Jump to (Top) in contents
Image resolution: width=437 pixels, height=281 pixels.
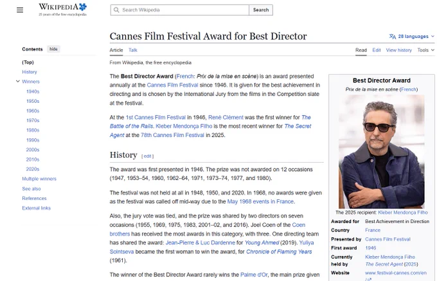pyautogui.click(x=28, y=62)
